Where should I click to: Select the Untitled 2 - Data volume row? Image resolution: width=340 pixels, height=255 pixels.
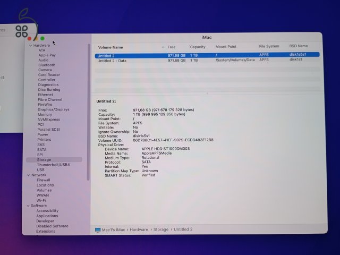(207, 61)
